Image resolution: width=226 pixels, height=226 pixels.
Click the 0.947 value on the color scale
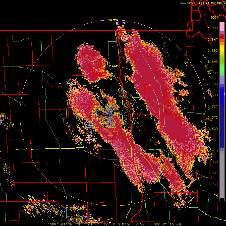pyautogui.click(x=213, y=39)
